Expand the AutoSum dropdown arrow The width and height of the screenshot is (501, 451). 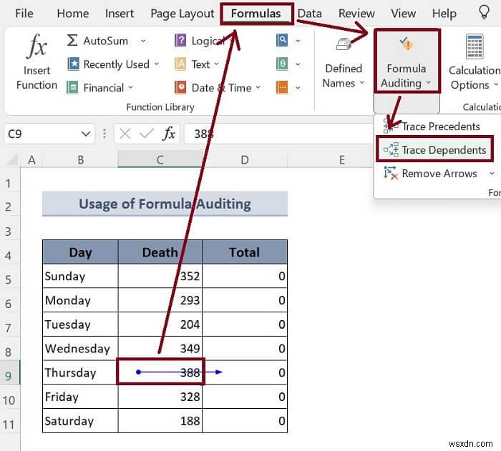click(143, 41)
